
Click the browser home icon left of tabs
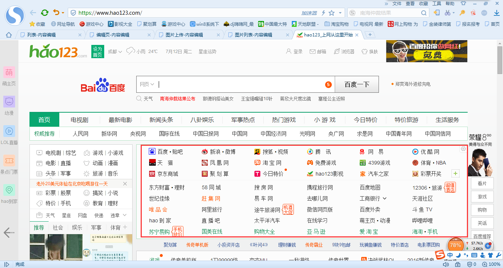click(x=9, y=35)
